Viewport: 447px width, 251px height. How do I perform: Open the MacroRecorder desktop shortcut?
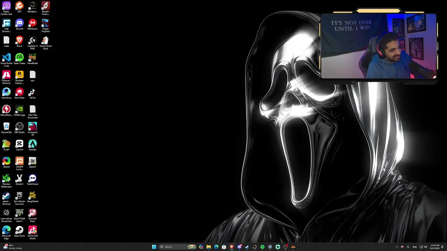coord(6,111)
